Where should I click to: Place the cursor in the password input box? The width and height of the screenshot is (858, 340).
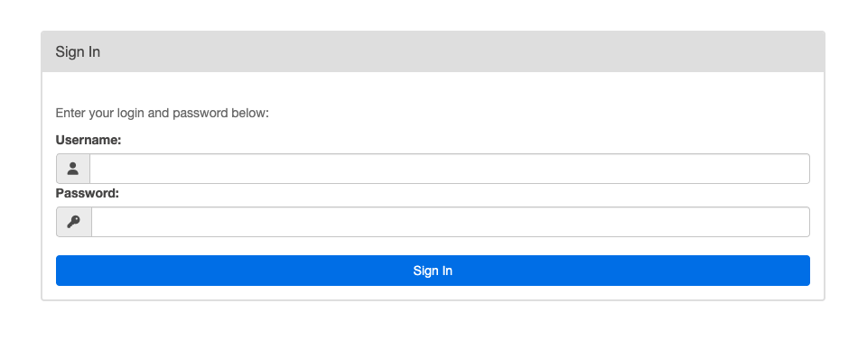click(x=451, y=221)
